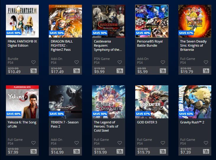Screen dimensions: 216x160
Task: Open Trails of Cold Steel cover image
Action: pyautogui.click(x=109, y=102)
